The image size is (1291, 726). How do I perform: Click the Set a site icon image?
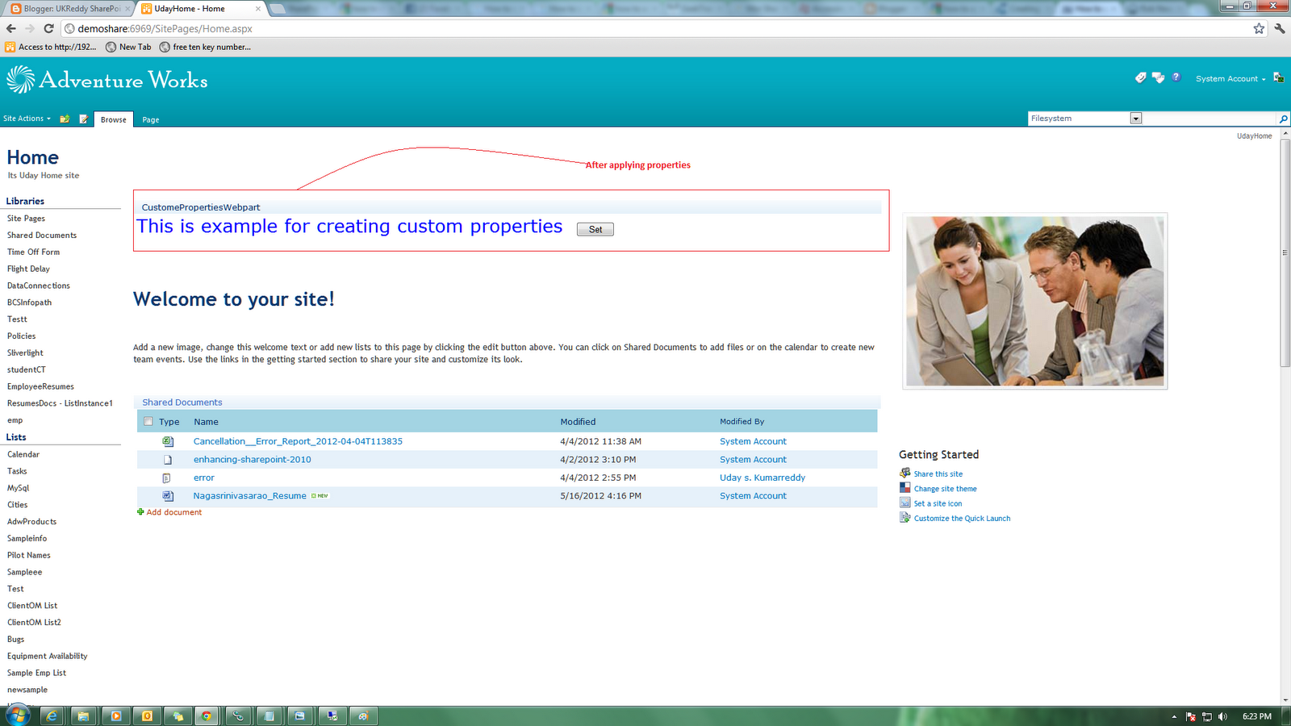point(905,503)
